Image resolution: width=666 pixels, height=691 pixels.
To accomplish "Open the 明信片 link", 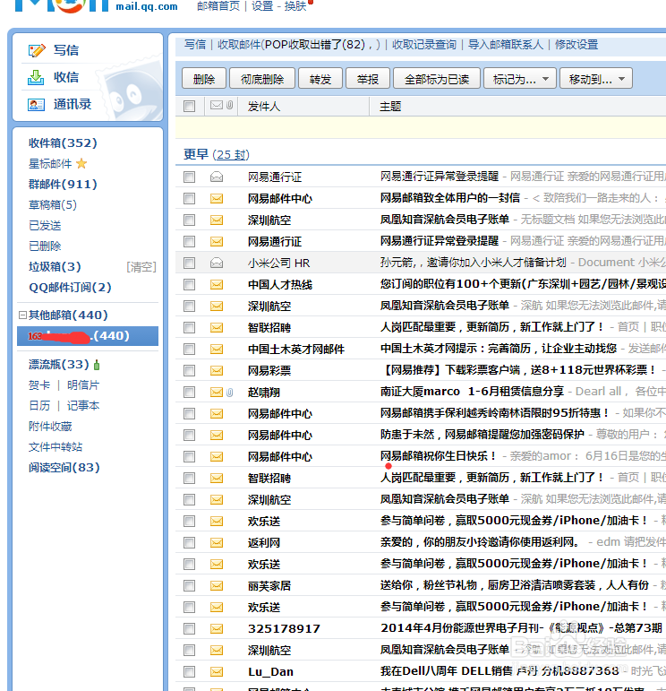I will [82, 385].
